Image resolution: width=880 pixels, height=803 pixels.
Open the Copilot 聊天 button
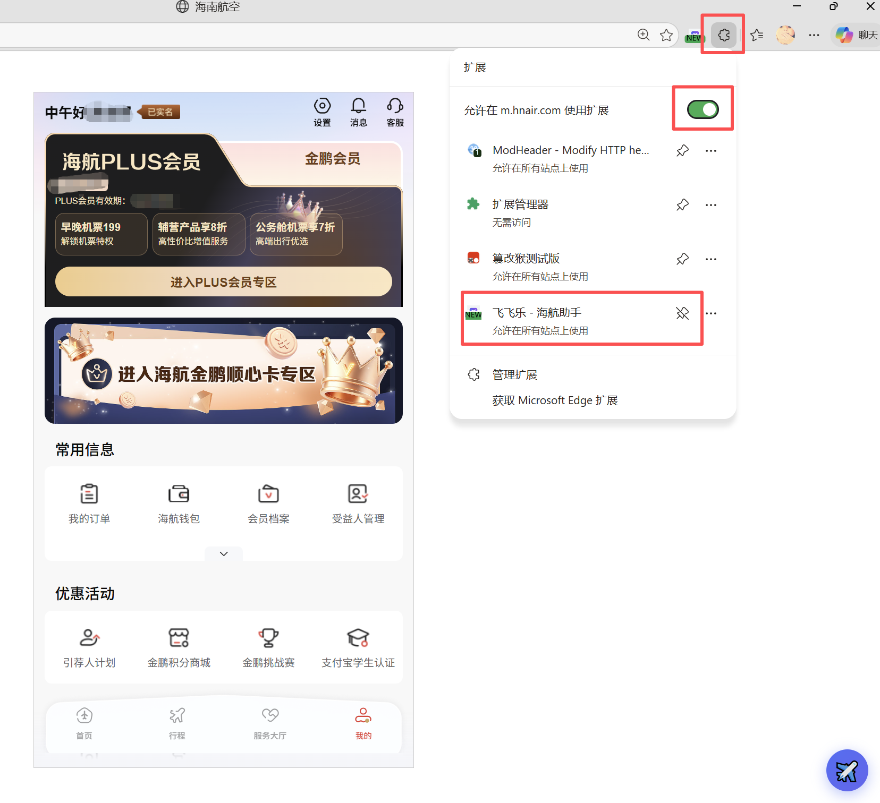click(856, 35)
